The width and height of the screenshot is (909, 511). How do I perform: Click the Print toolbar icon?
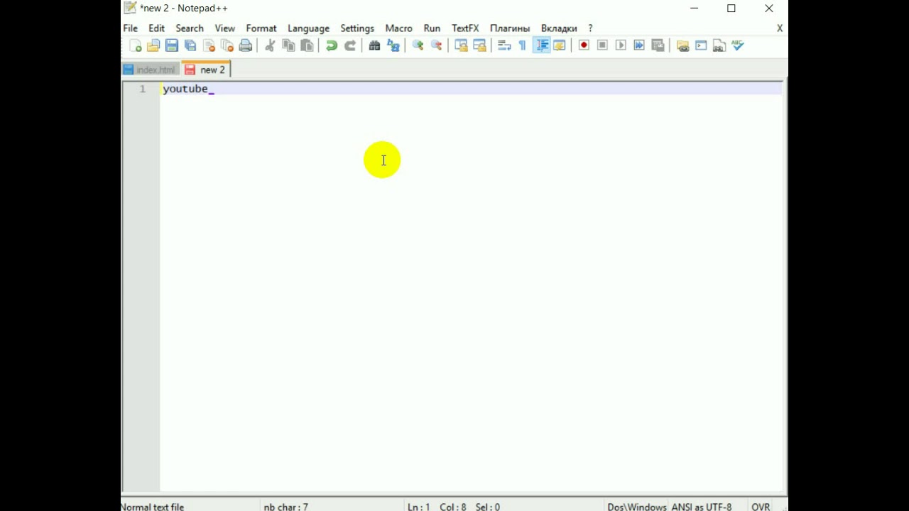coord(246,45)
